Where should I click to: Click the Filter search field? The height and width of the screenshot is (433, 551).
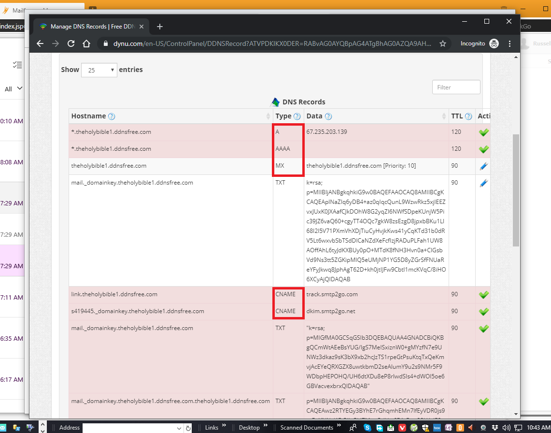[456, 87]
